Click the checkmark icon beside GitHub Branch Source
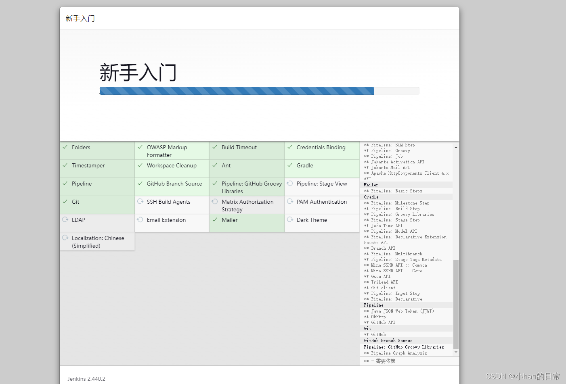Screen dimensions: 566x384 pyautogui.click(x=140, y=184)
